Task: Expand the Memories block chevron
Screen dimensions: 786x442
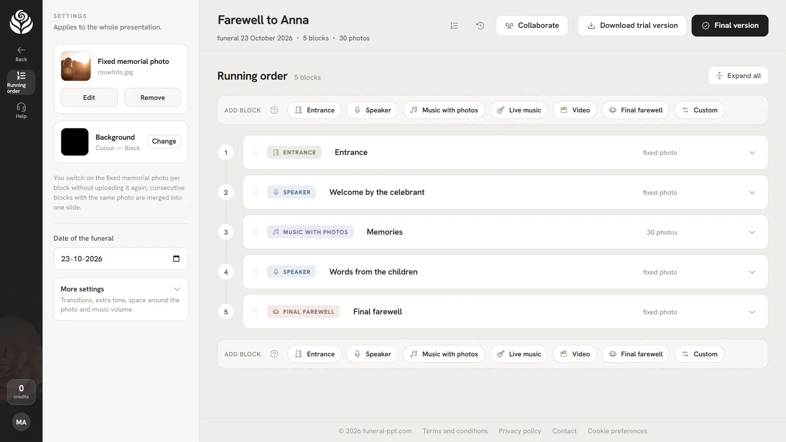Action: click(752, 232)
